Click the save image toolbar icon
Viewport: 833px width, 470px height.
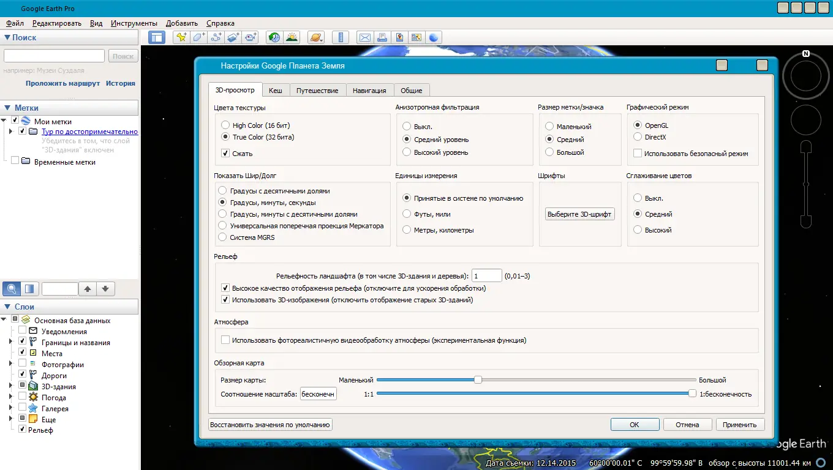(x=399, y=37)
